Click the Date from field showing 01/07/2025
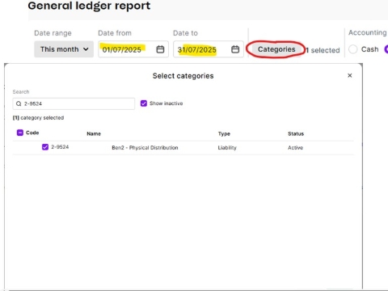This screenshot has width=388, height=291. coord(133,49)
